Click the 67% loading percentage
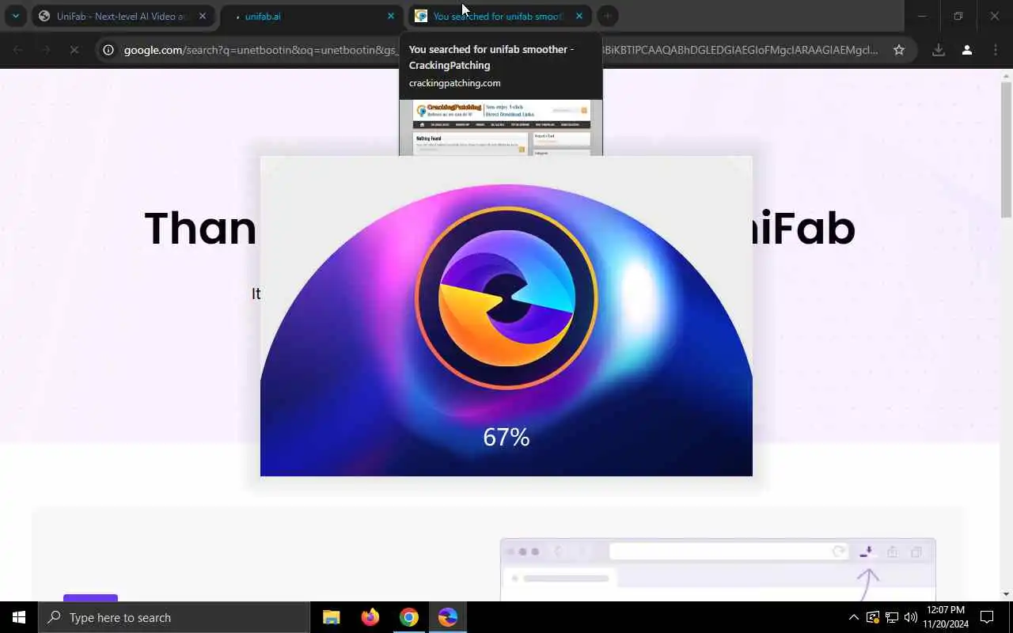The width and height of the screenshot is (1013, 633). click(x=506, y=437)
